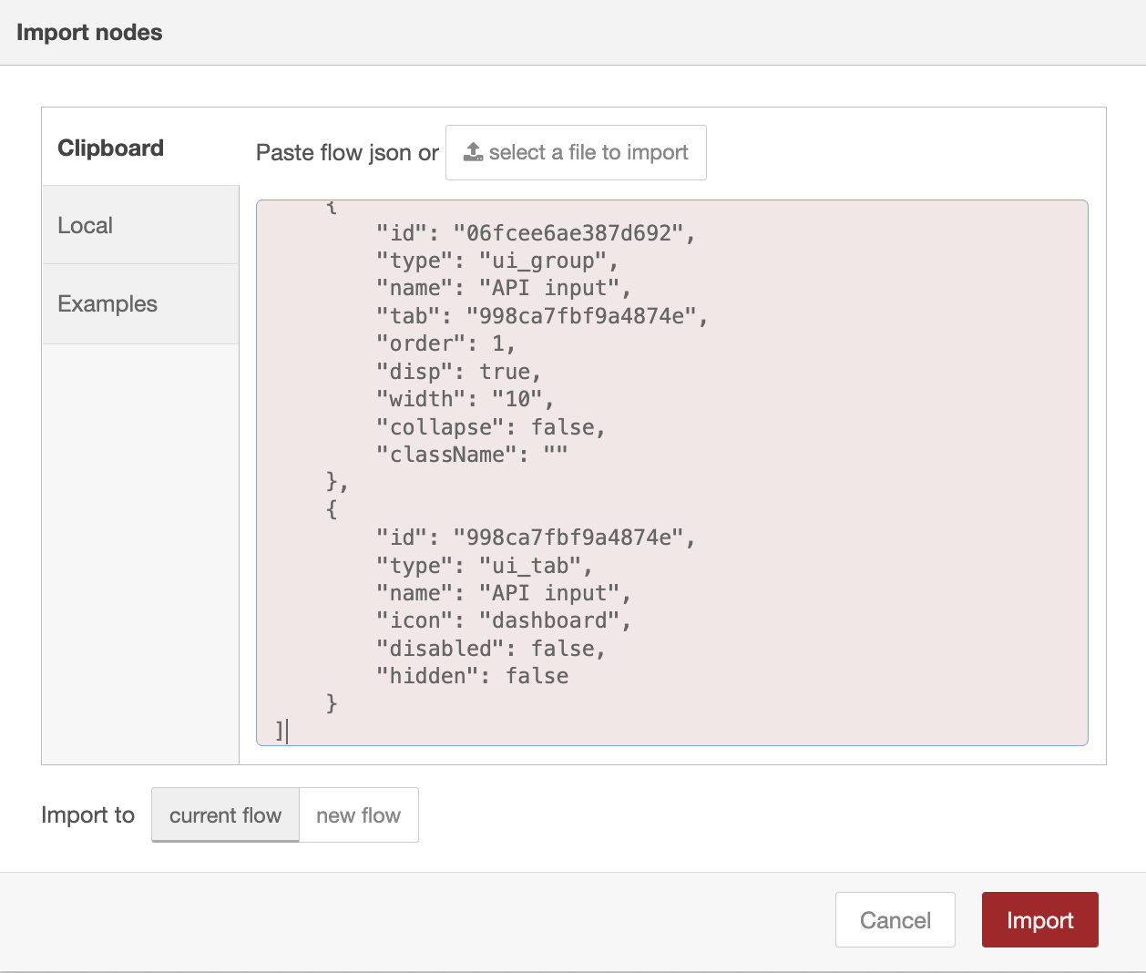
Task: Switch to the Clipboard tab
Action: click(x=111, y=148)
